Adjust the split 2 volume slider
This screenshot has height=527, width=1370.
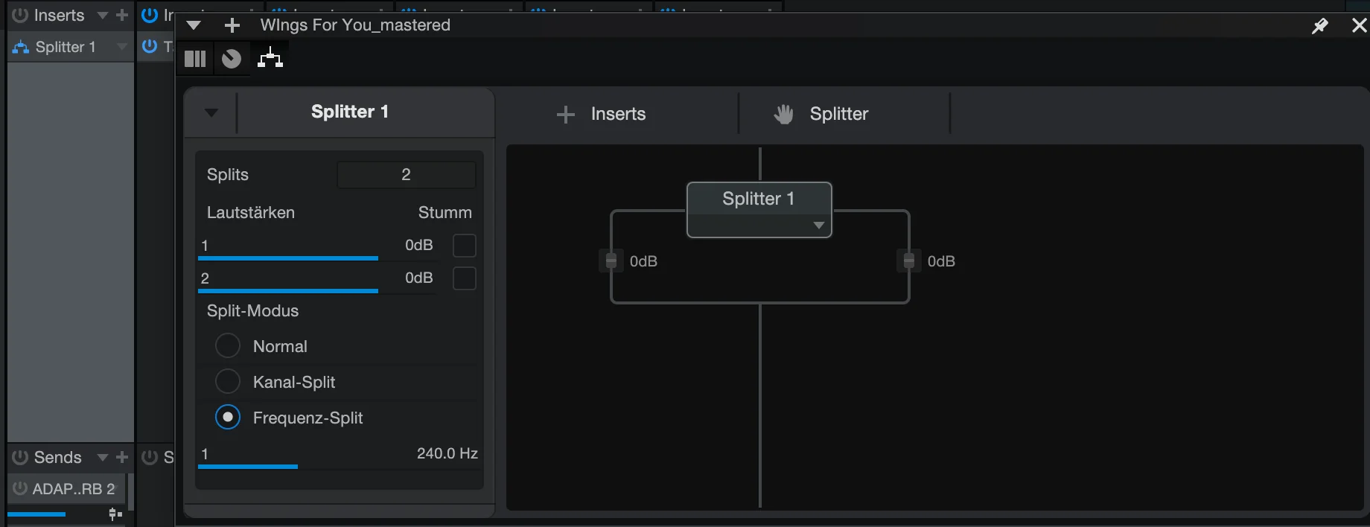tap(317, 290)
